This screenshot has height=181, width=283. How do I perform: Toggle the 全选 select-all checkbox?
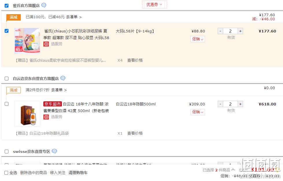coord(6,173)
